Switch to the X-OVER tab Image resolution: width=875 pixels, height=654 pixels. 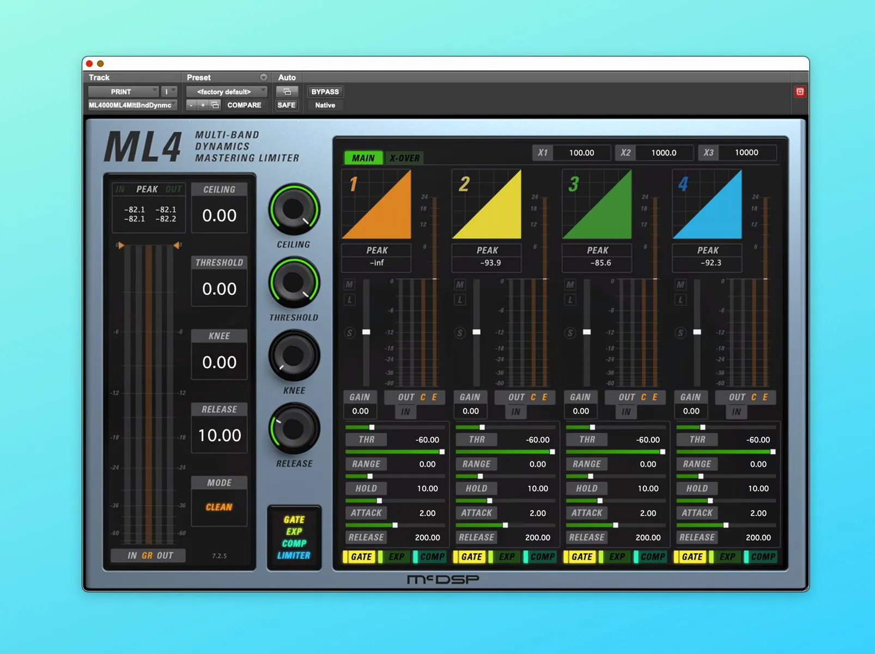404,158
